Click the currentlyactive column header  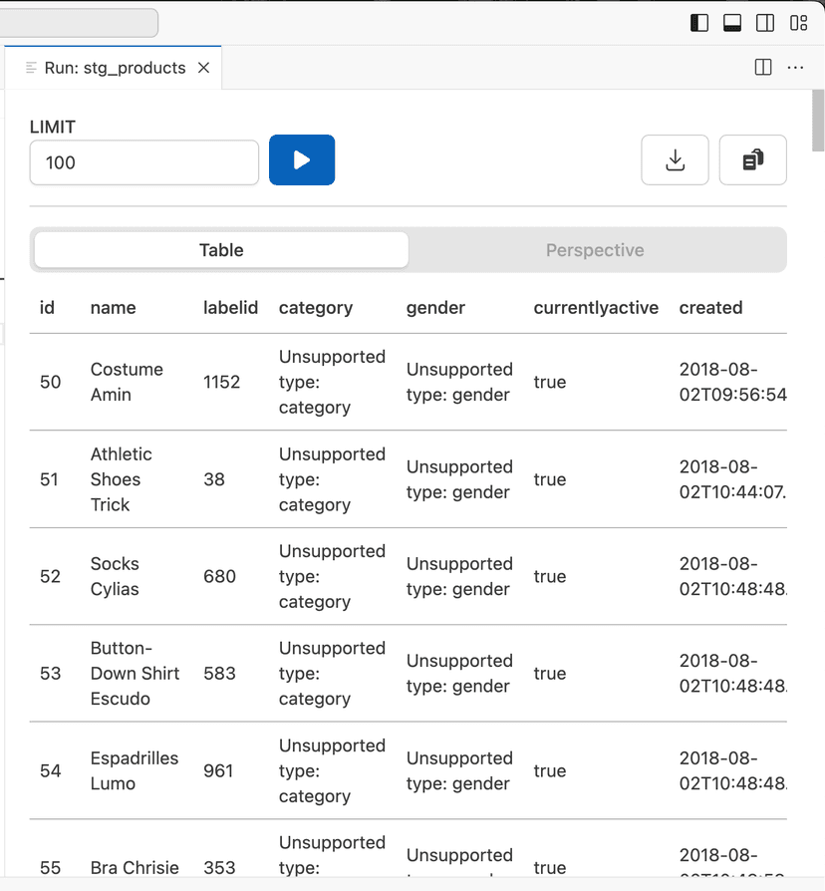[x=596, y=308]
